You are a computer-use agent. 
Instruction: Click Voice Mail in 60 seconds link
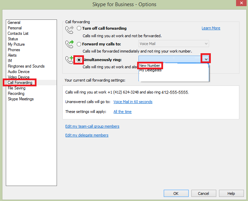[133, 102]
